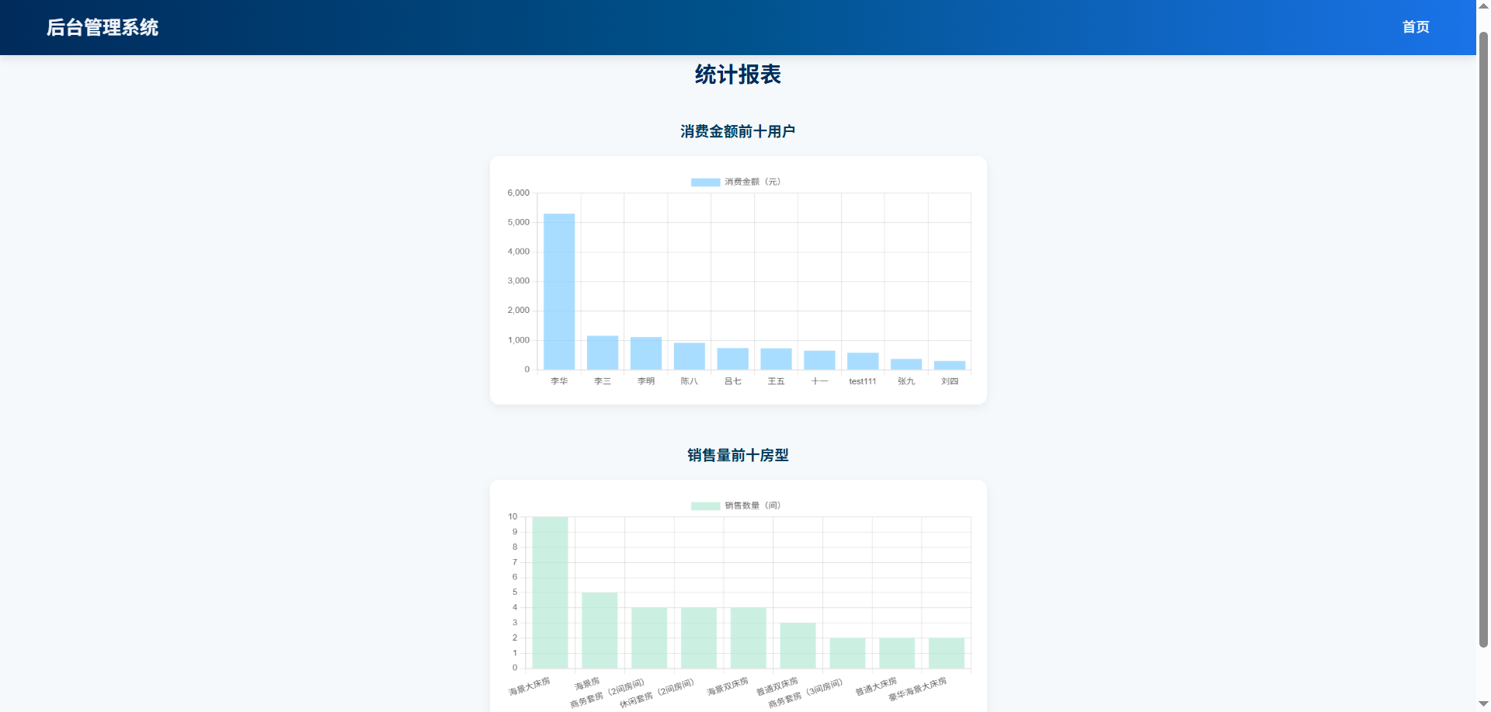Hide 李三's bar by clicking it

coord(602,352)
